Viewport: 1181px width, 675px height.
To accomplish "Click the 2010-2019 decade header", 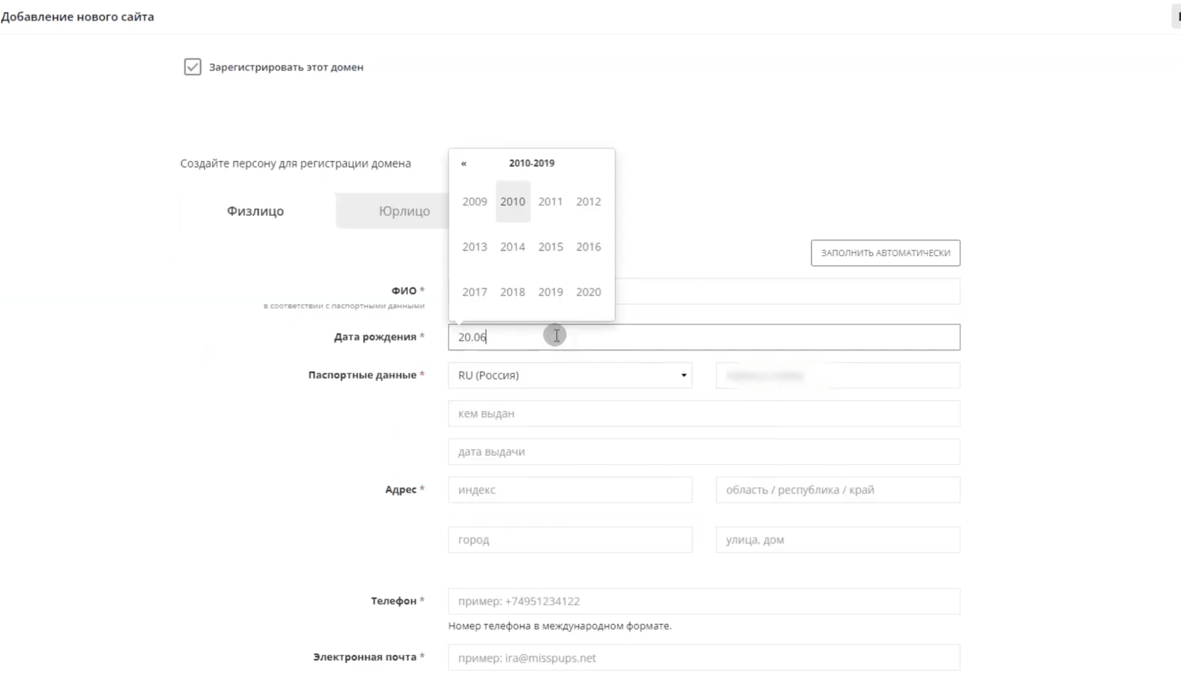I will 531,163.
